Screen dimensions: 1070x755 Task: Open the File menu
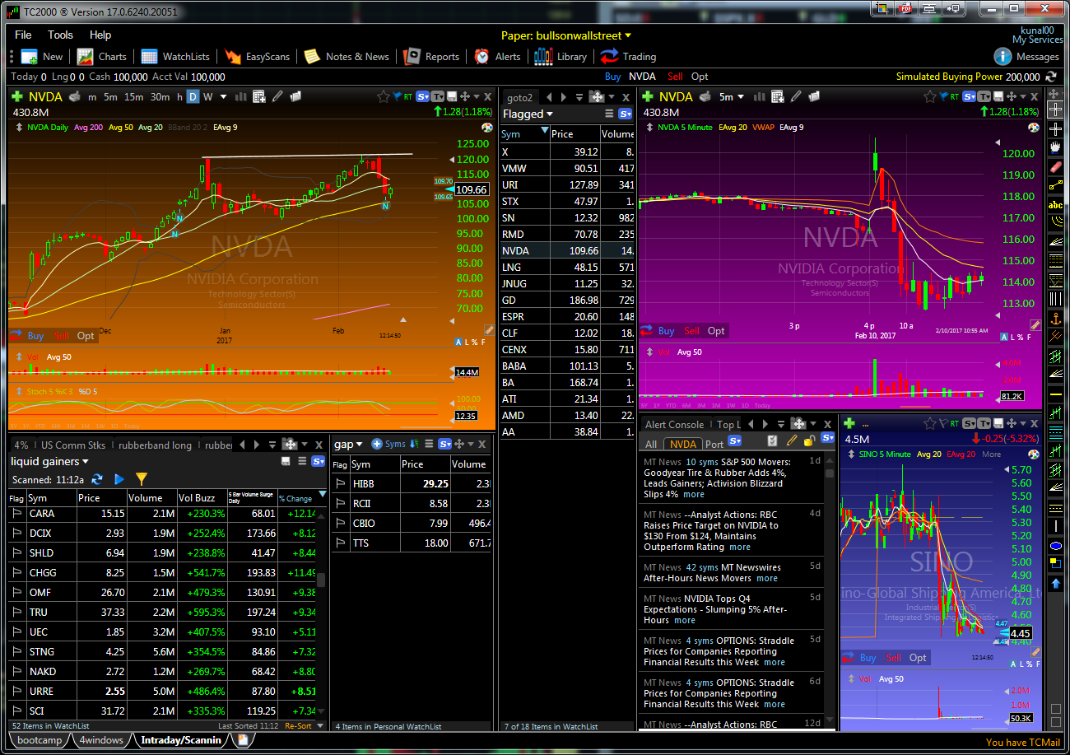tap(23, 35)
